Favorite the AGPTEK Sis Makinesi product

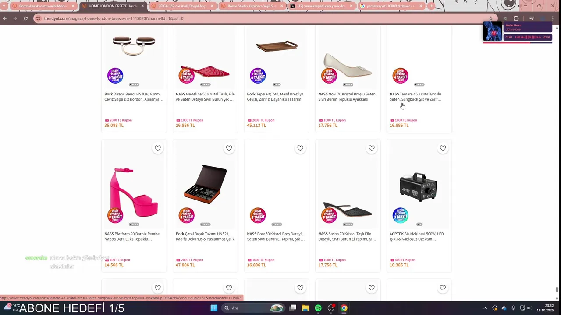[x=443, y=148]
